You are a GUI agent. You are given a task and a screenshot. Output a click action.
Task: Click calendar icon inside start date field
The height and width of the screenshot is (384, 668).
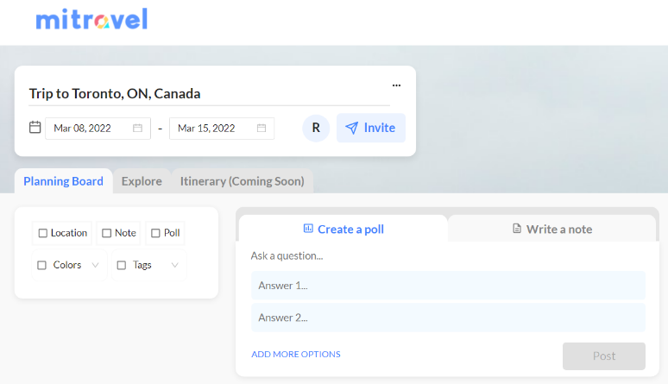coord(137,129)
